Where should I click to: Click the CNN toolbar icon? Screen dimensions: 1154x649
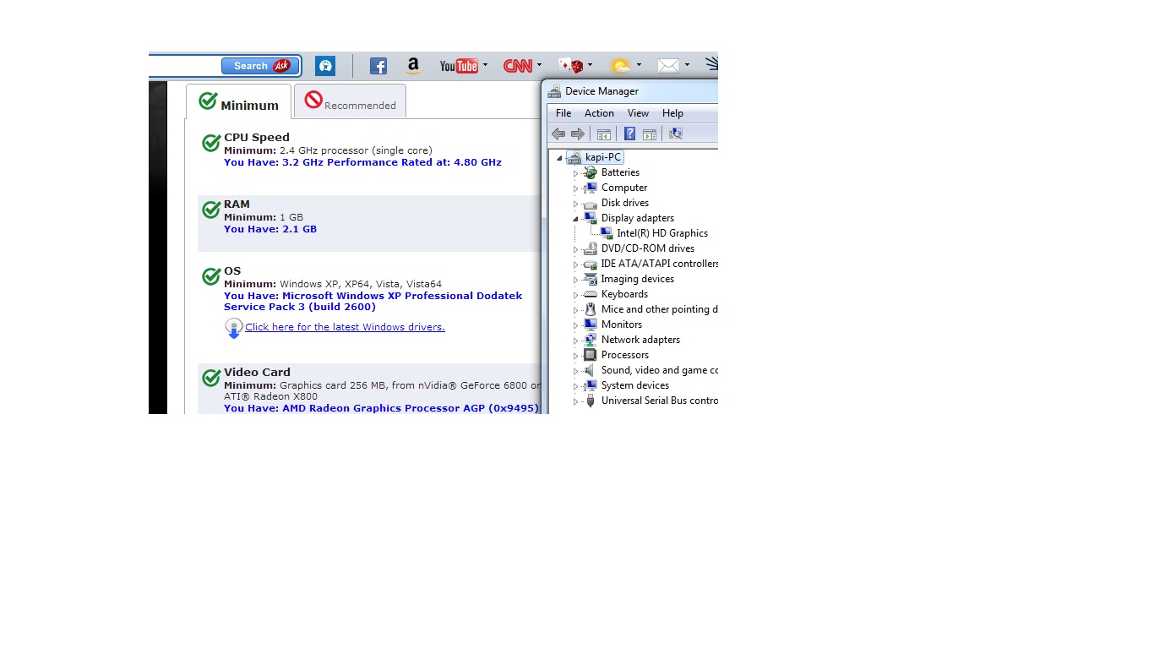(518, 66)
